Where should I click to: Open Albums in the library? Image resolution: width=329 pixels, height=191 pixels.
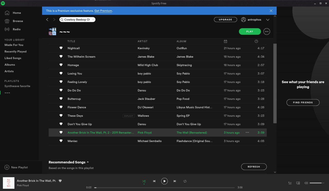tap(10, 65)
